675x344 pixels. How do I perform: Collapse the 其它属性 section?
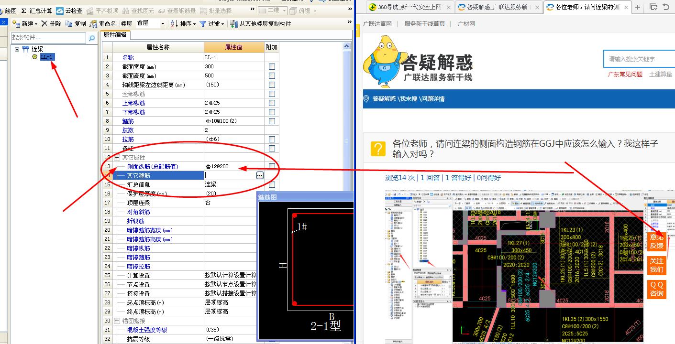116,158
